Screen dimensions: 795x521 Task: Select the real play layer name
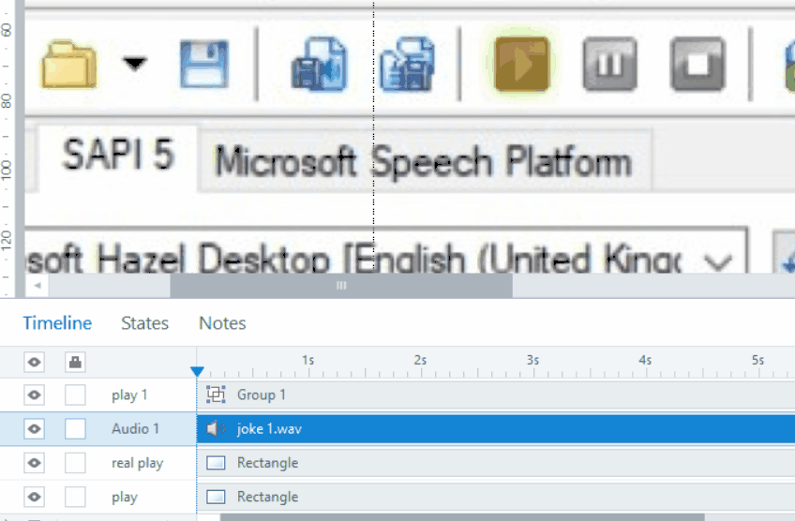(138, 463)
